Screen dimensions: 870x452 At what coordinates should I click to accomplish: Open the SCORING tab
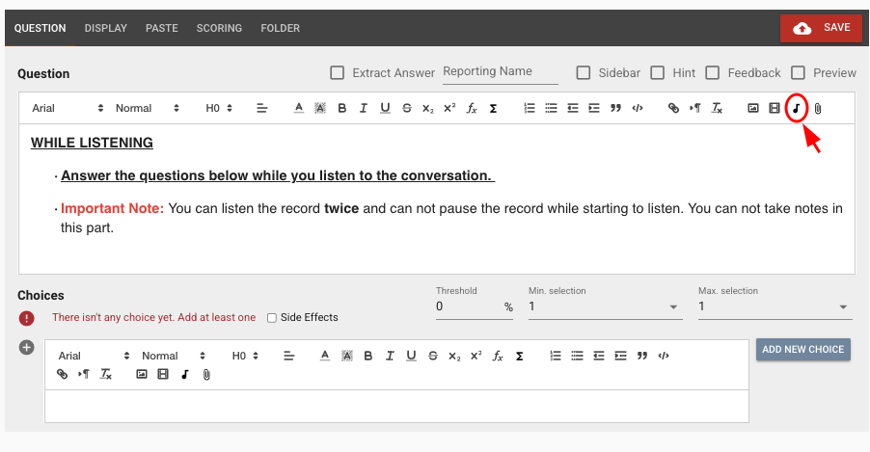219,28
